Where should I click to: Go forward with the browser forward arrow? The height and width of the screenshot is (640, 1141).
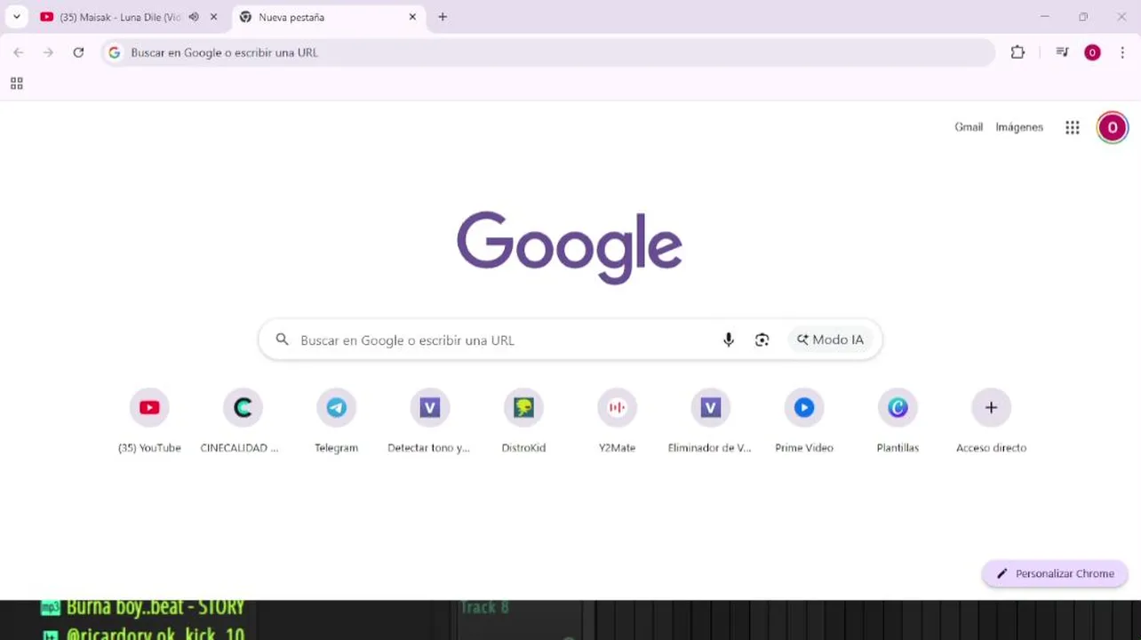(48, 52)
